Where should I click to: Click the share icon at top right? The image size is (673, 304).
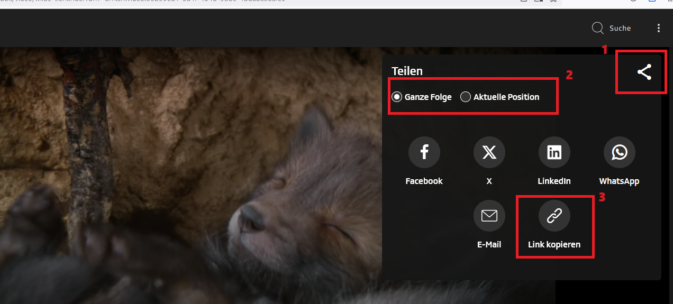click(x=644, y=72)
